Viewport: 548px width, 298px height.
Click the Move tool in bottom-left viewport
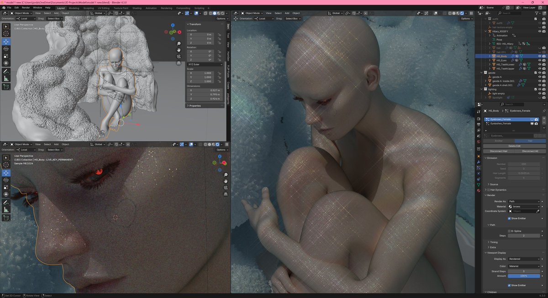click(x=6, y=173)
